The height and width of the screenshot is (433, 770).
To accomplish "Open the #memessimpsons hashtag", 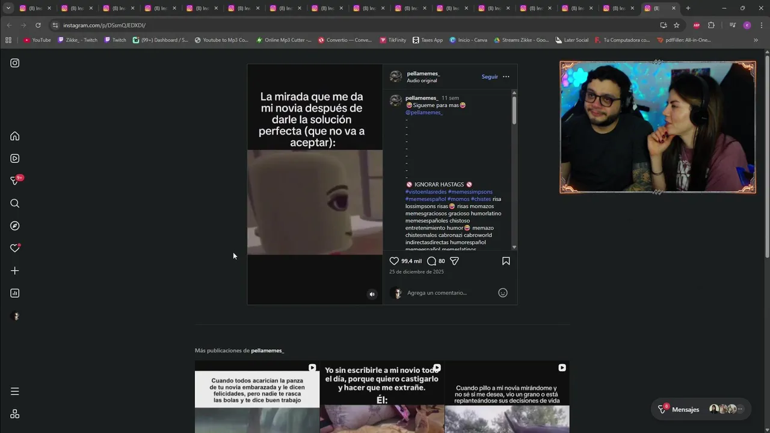I will pos(470,192).
